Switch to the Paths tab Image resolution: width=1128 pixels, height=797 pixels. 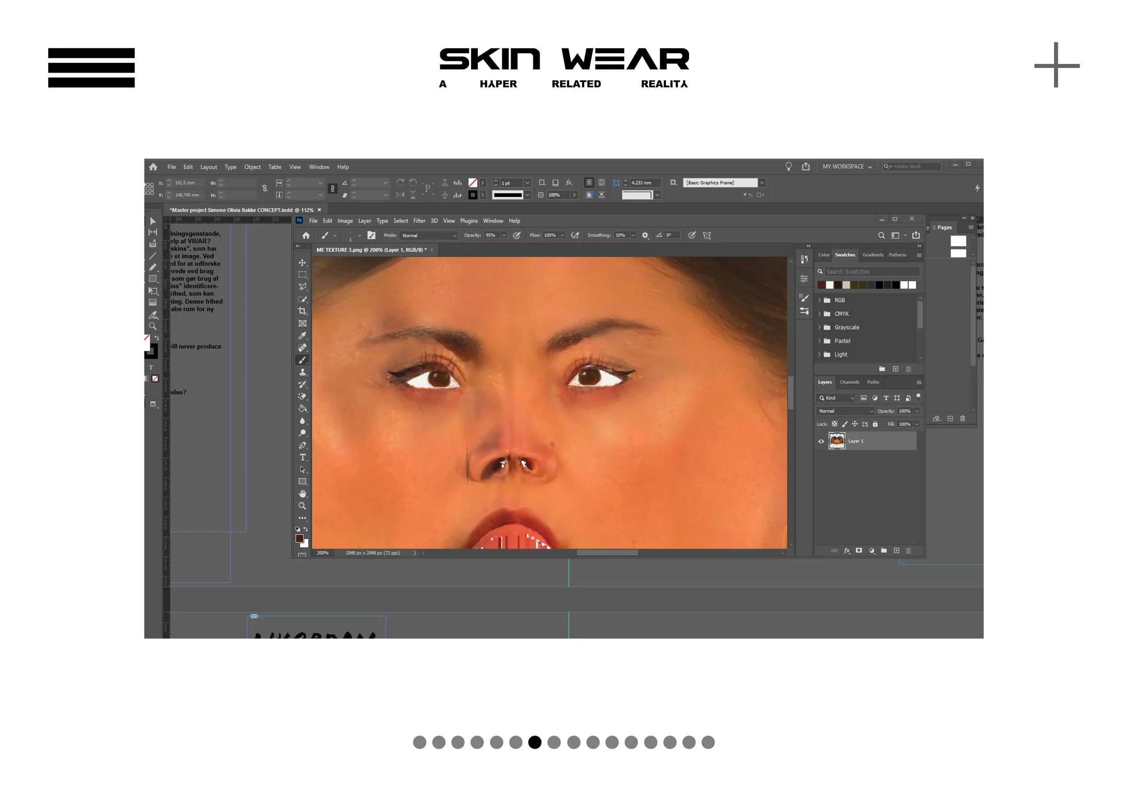click(873, 382)
